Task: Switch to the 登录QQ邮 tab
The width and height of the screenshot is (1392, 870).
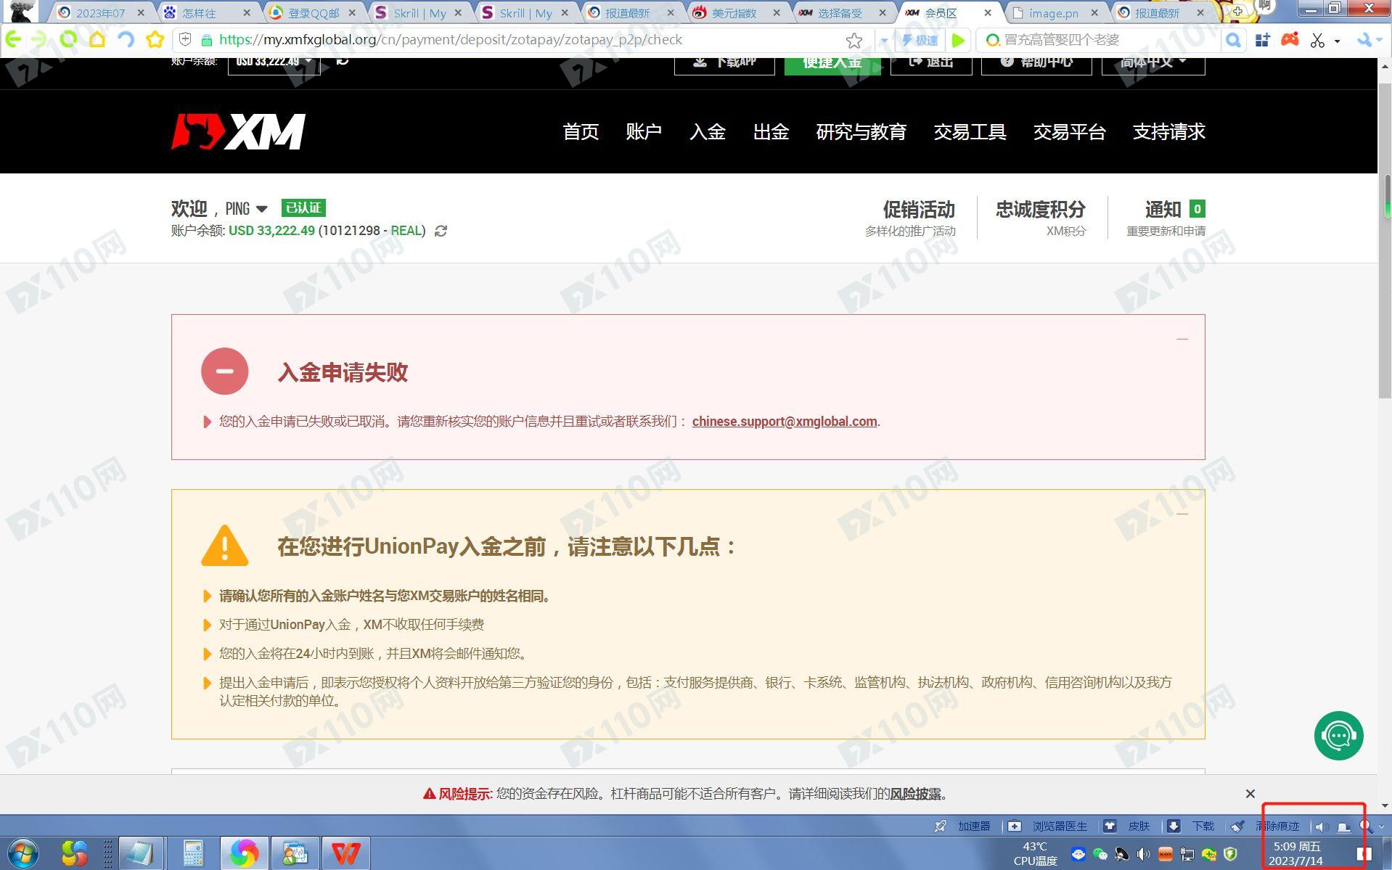Action: click(314, 13)
